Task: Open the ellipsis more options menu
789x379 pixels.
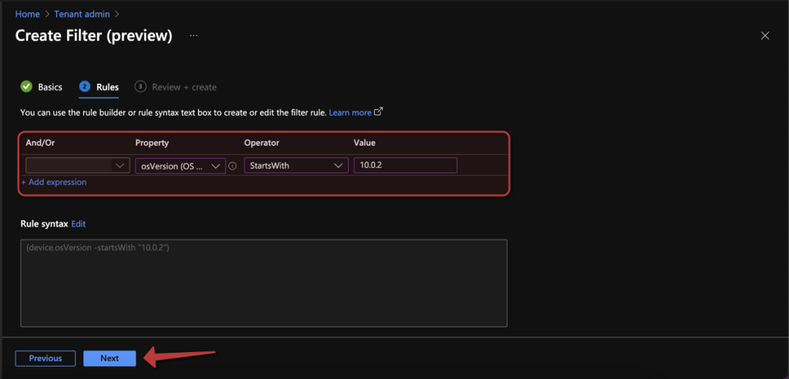Action: pyautogui.click(x=194, y=35)
